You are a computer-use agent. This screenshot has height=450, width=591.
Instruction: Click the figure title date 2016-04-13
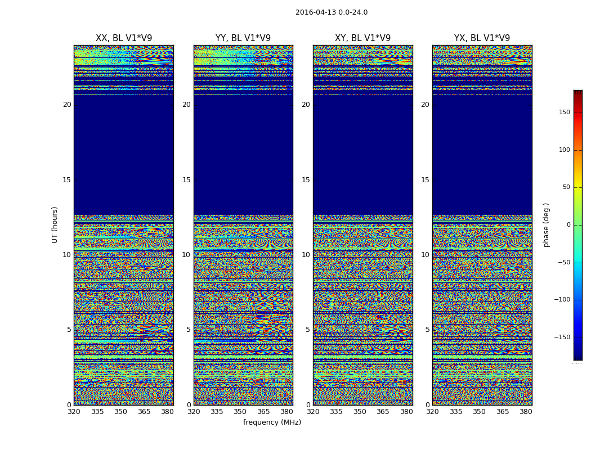click(315, 12)
